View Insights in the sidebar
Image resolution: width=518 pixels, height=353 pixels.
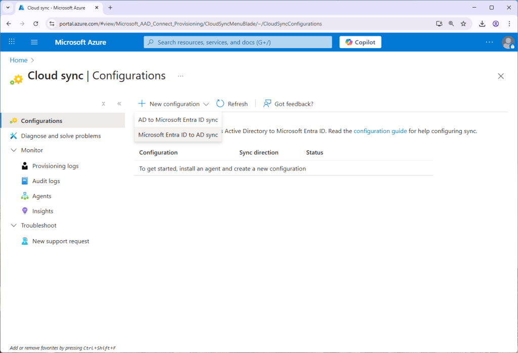(x=42, y=211)
